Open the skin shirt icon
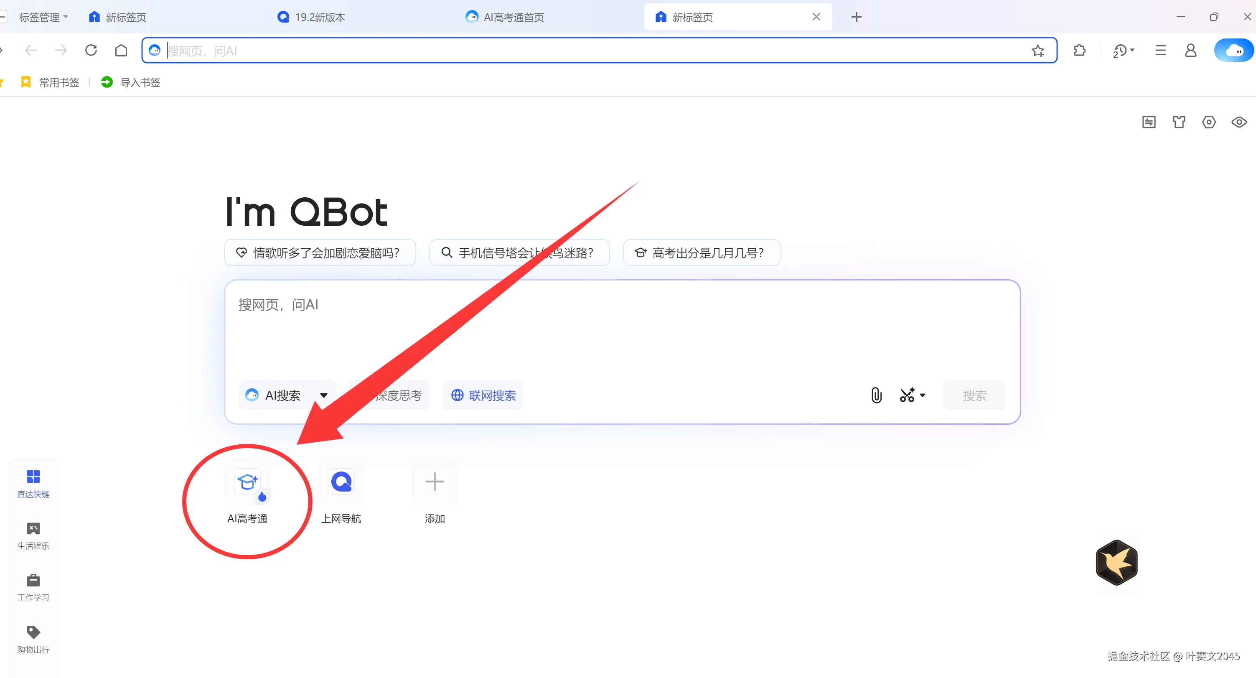Viewport: 1256px width, 678px height. point(1178,122)
